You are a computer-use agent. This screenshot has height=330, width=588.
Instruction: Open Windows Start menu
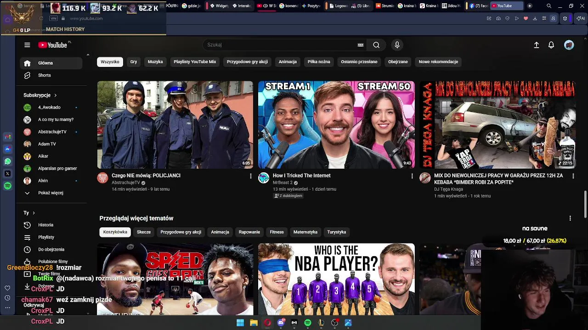click(x=240, y=323)
